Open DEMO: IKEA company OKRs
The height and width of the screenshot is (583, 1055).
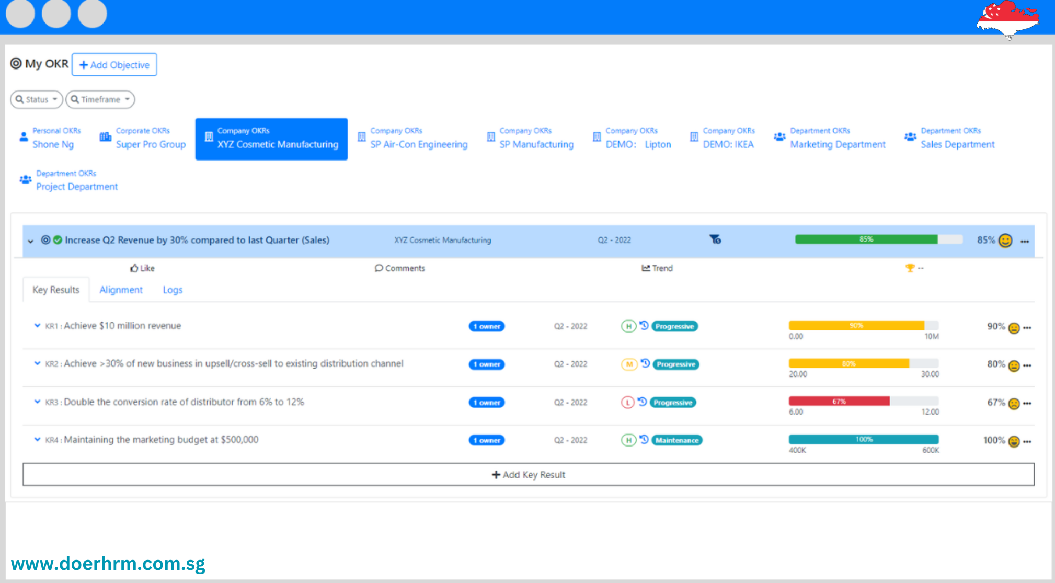coord(723,138)
